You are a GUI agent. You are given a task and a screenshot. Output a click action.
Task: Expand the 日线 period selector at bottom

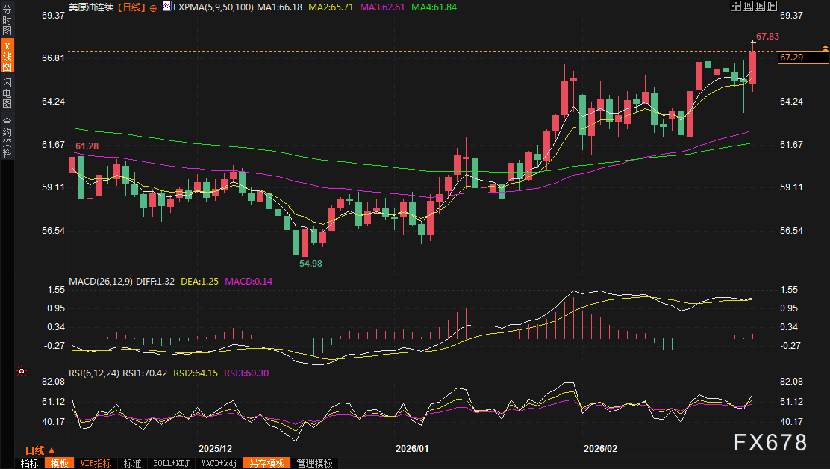tap(40, 450)
